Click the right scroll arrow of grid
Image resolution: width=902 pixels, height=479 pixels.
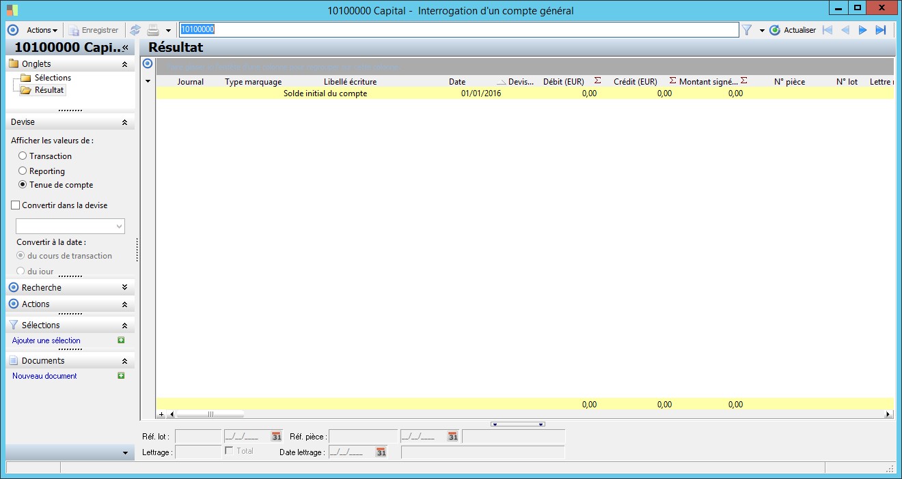pyautogui.click(x=888, y=414)
